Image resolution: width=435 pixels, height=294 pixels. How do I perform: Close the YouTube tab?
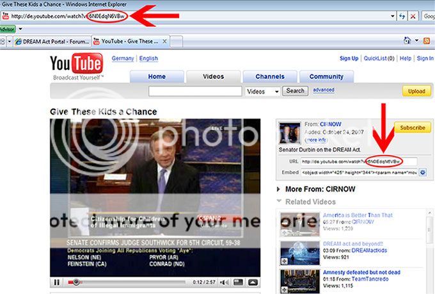pos(164,42)
